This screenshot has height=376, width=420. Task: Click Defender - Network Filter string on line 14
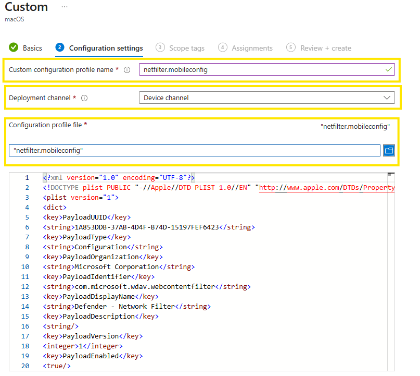tap(126, 307)
